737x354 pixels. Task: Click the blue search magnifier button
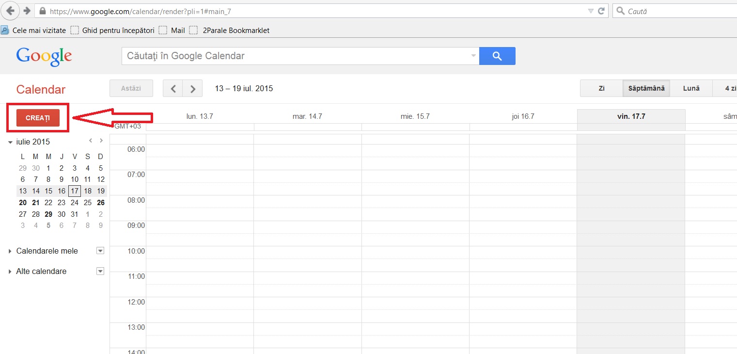coord(497,56)
